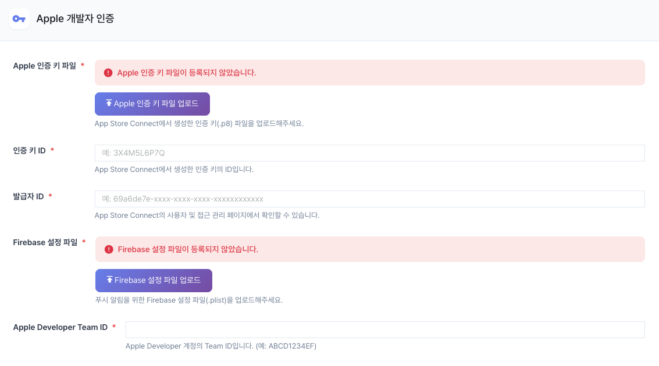The width and height of the screenshot is (659, 366).
Task: Click the Apple 인증 키 파일 field label
Action: click(x=44, y=66)
